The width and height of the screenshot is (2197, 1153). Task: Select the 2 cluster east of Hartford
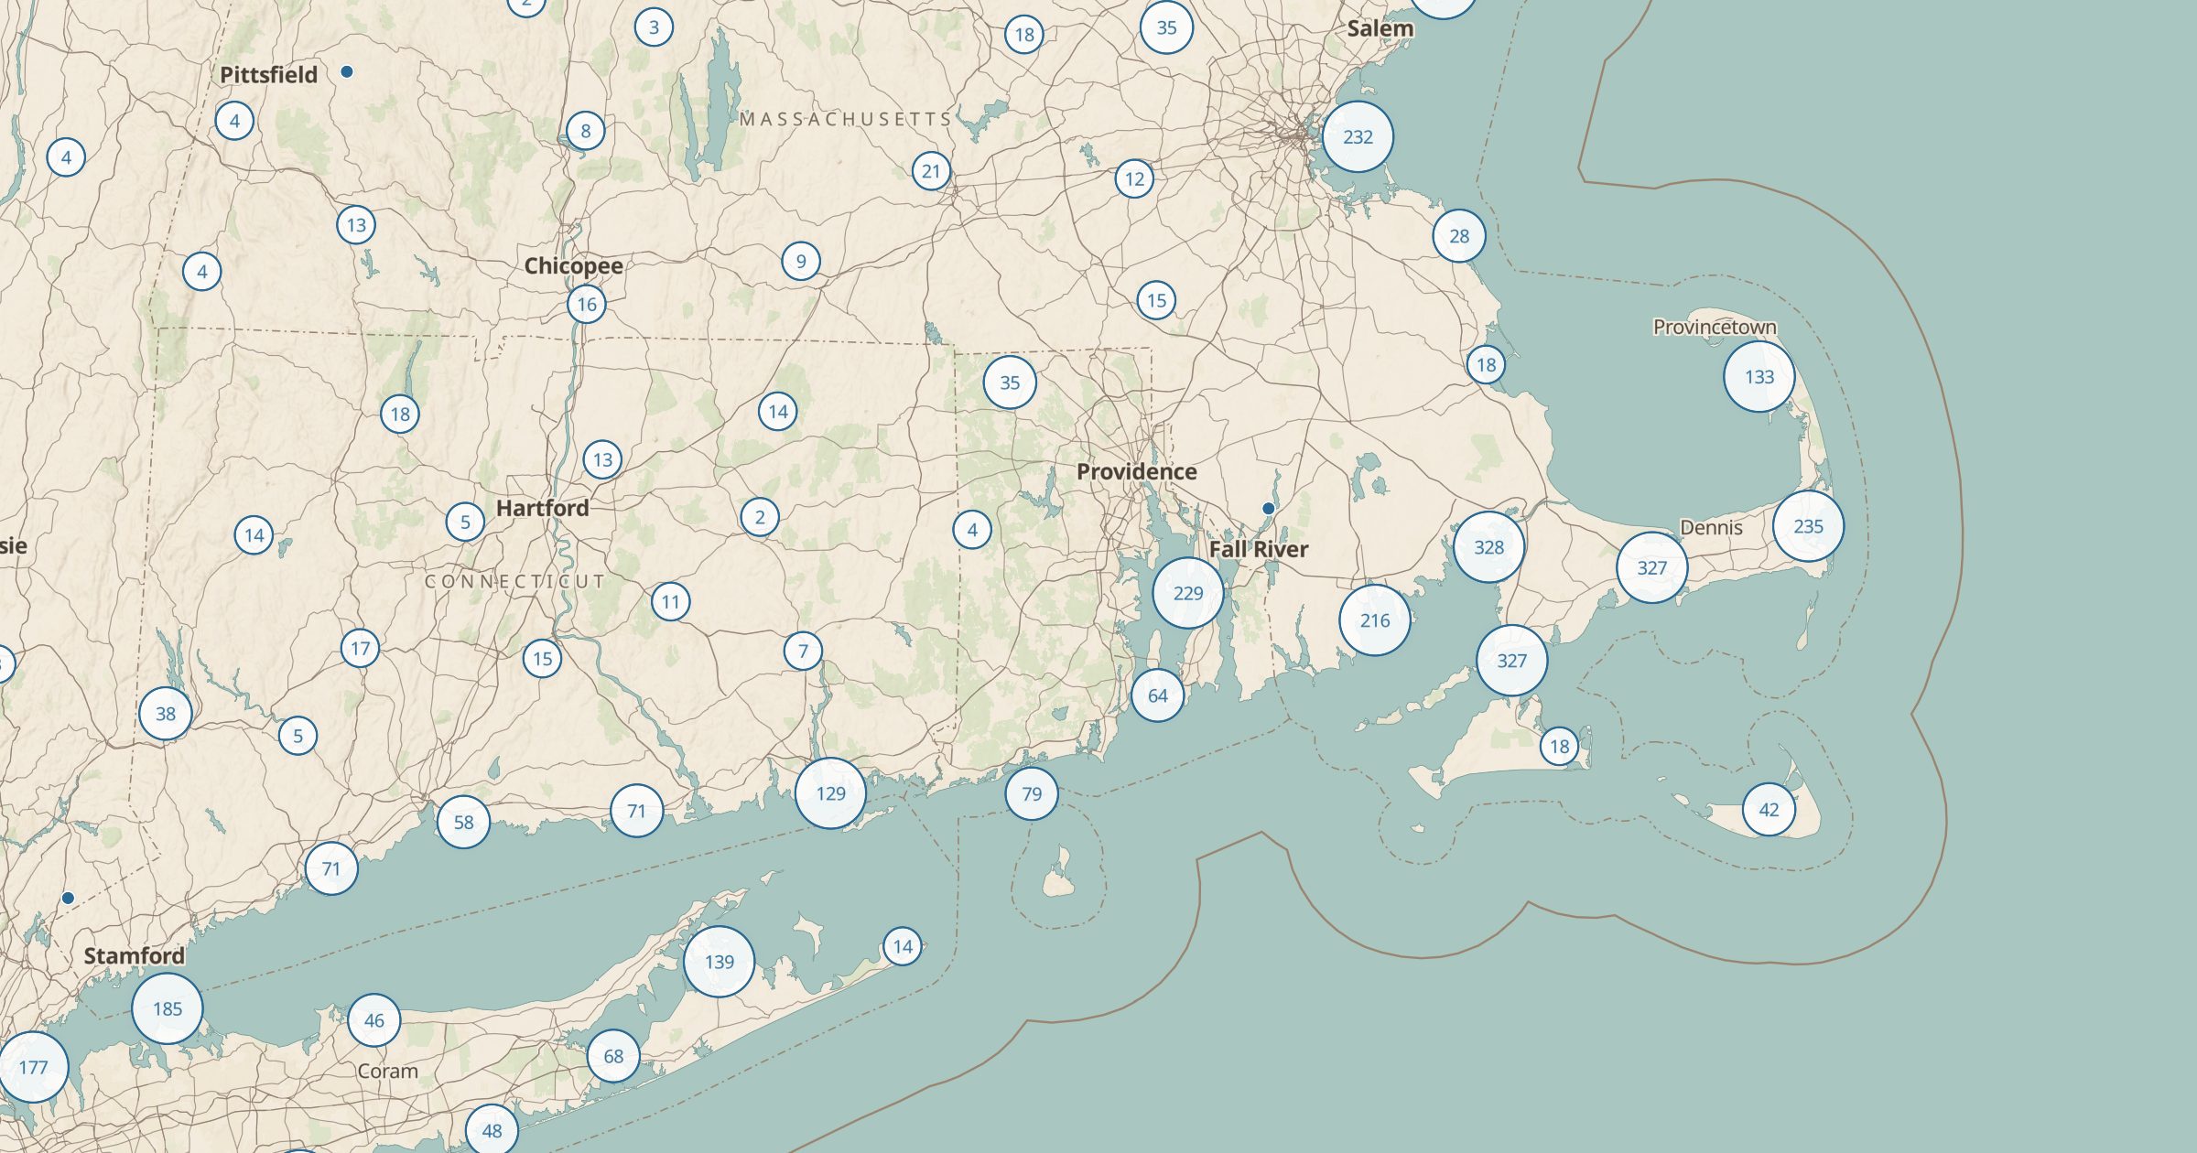760,517
